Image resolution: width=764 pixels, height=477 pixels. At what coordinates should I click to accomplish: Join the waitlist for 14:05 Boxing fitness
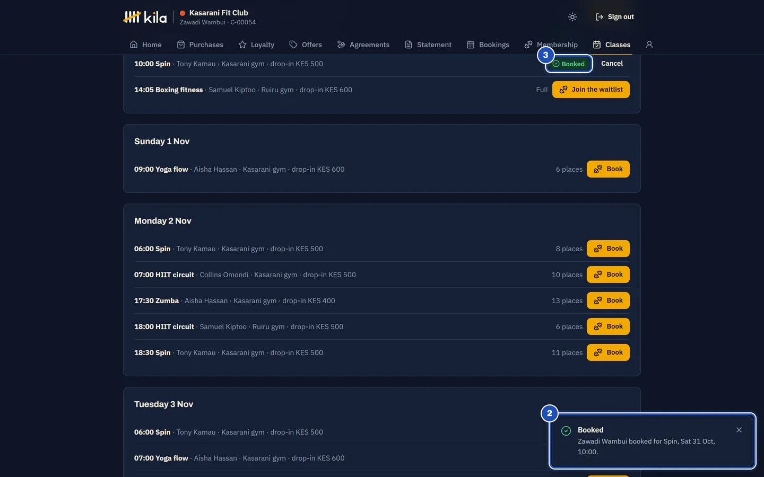[591, 90]
